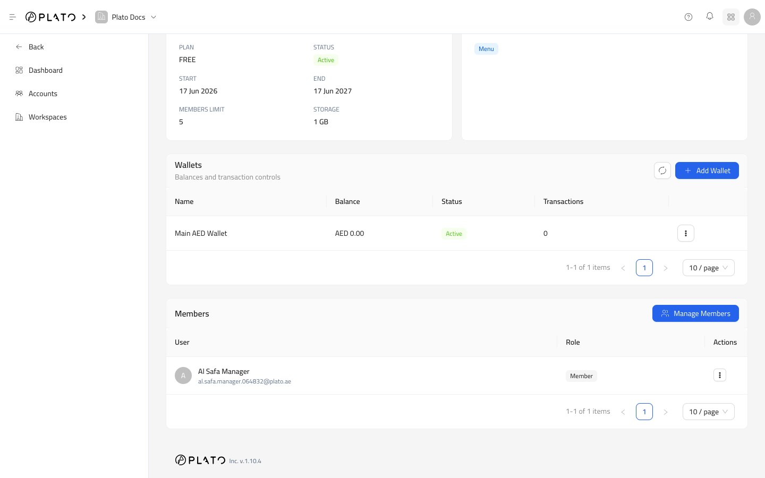765x478 pixels.
Task: Click the Manage Members button
Action: (695, 313)
